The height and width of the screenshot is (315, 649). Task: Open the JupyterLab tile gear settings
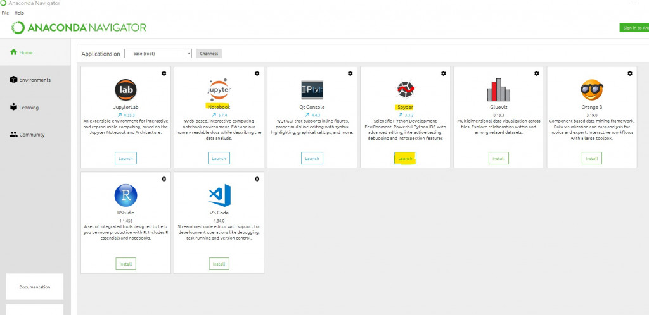coord(164,73)
